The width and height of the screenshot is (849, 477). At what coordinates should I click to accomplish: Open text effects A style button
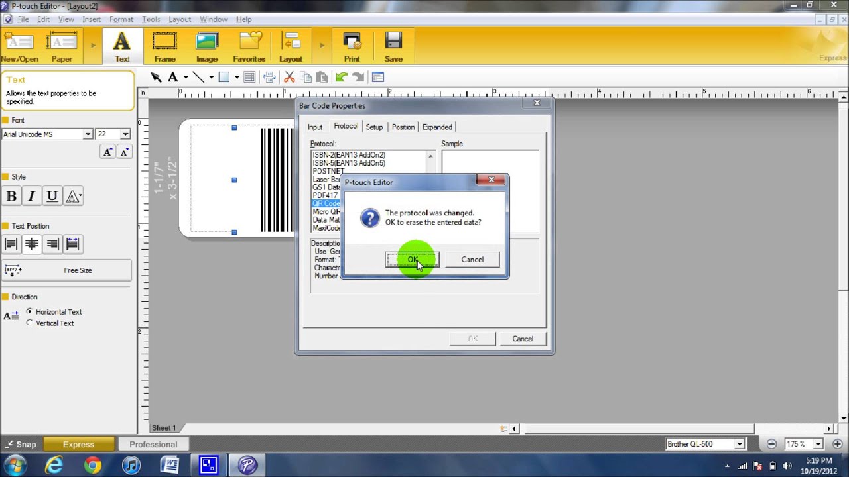[73, 196]
